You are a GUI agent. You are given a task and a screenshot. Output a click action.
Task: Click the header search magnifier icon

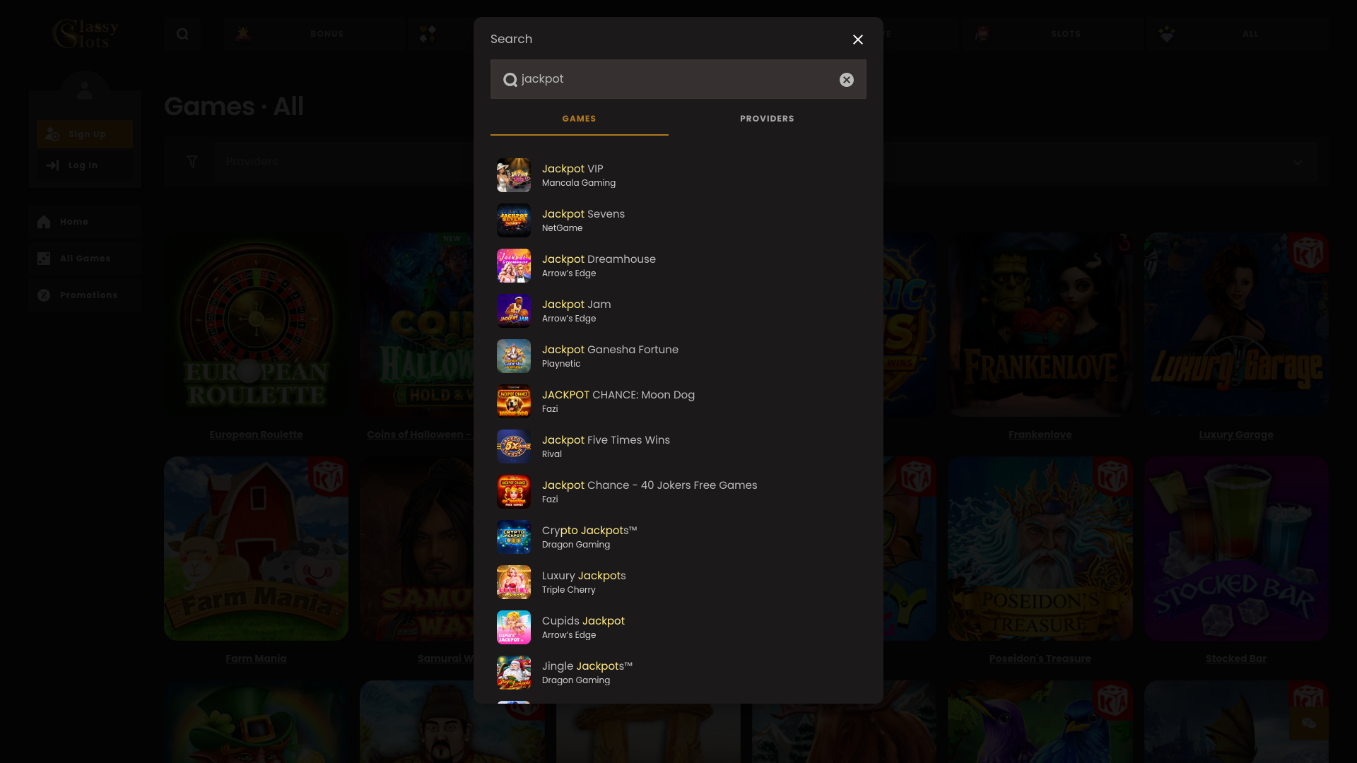(x=182, y=34)
